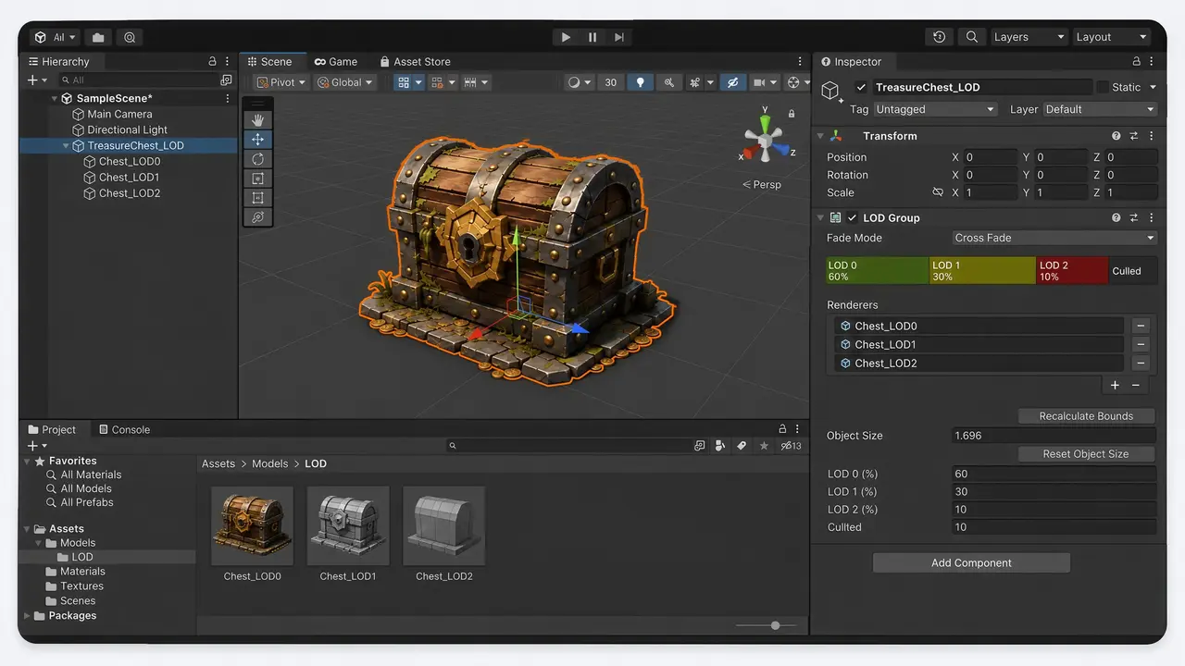Select the Hand tool in scene toolbar
The height and width of the screenshot is (666, 1185).
click(x=257, y=119)
